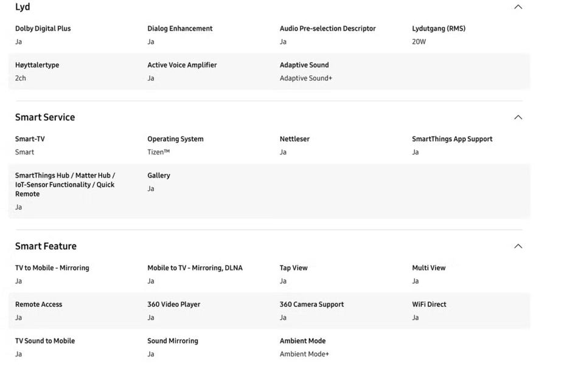
Task: Click the 360 Video Player label
Action: click(x=173, y=304)
